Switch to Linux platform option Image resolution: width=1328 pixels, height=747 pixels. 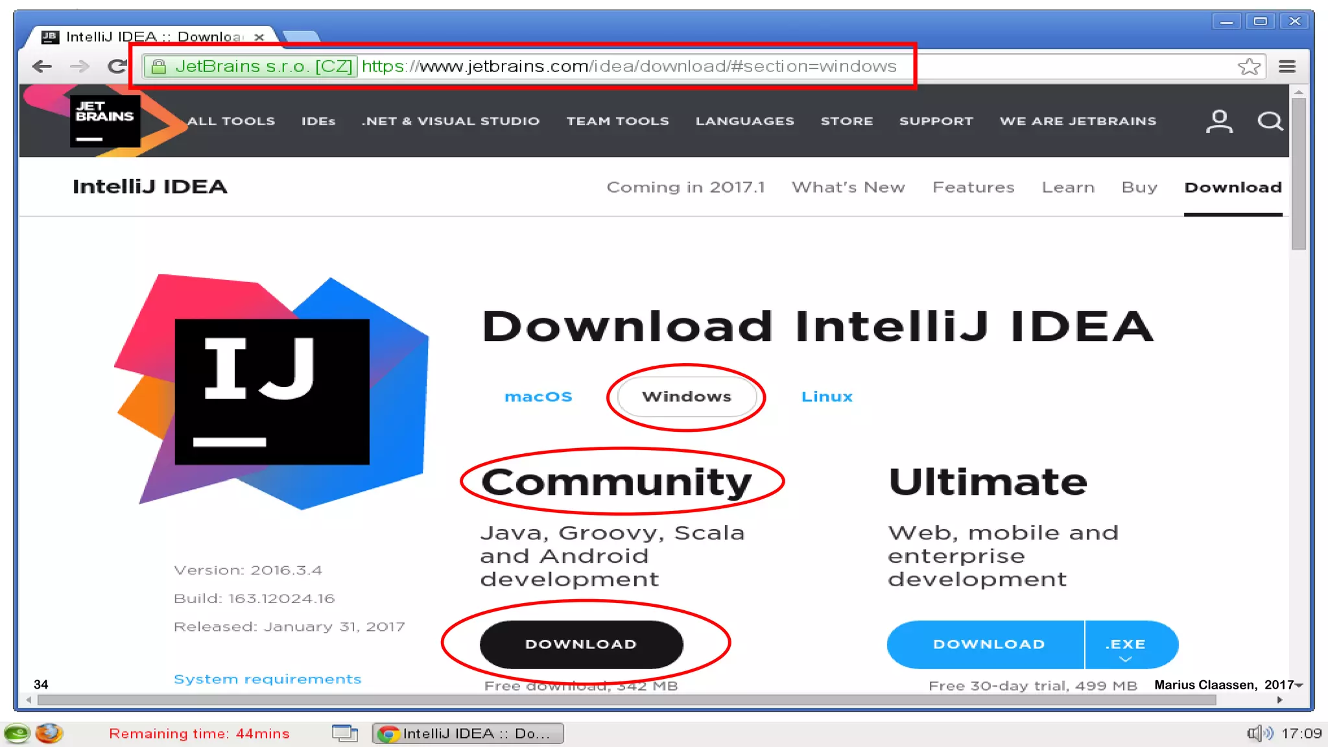pos(827,397)
